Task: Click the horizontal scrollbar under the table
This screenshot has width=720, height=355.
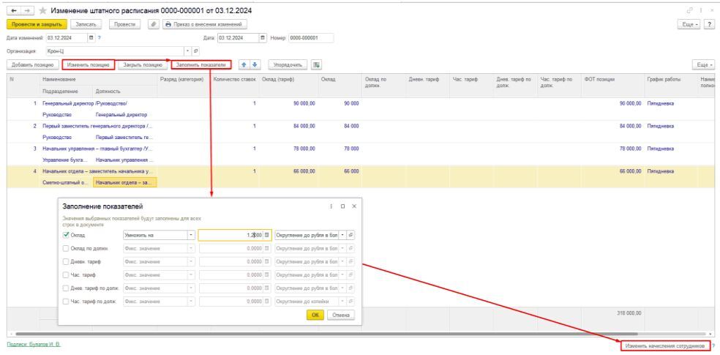Action: pos(326,334)
